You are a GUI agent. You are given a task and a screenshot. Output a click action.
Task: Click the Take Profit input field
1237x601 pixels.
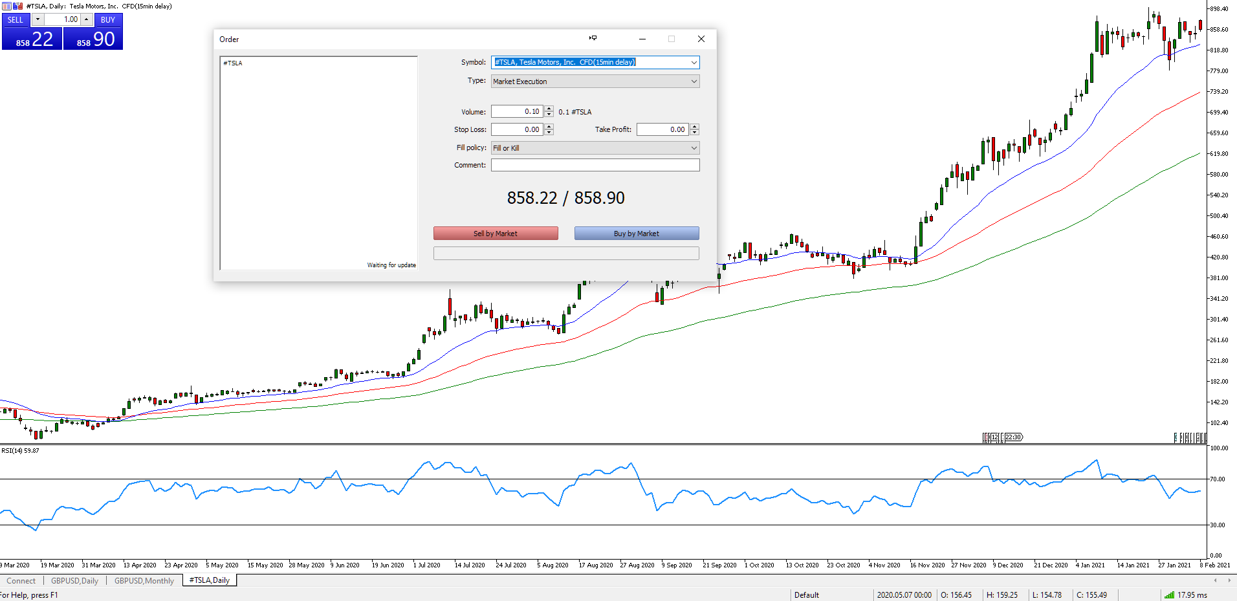(662, 129)
